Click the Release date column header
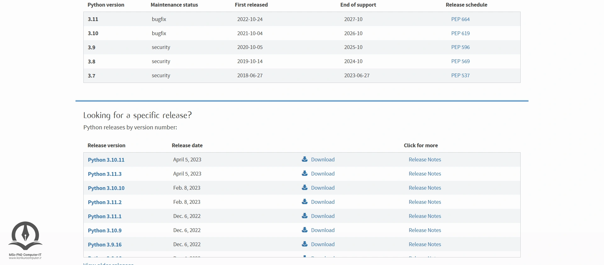 [187, 145]
